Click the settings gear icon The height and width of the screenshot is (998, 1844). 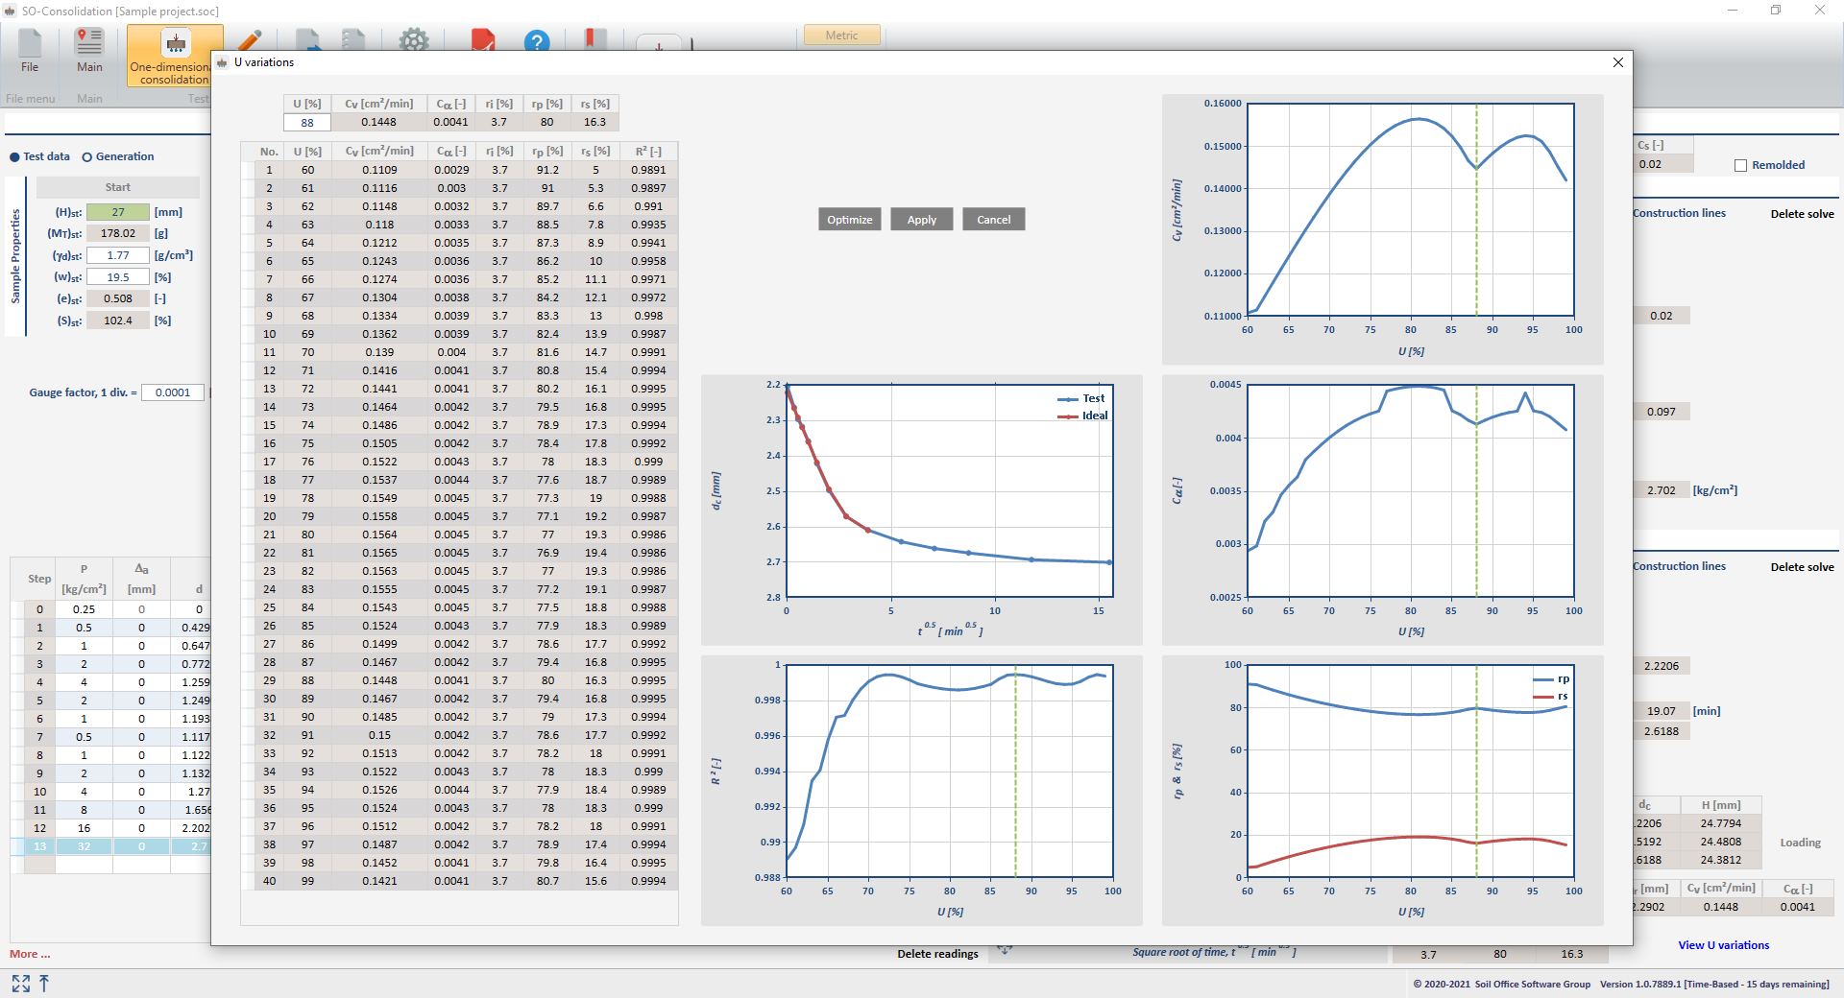click(414, 40)
